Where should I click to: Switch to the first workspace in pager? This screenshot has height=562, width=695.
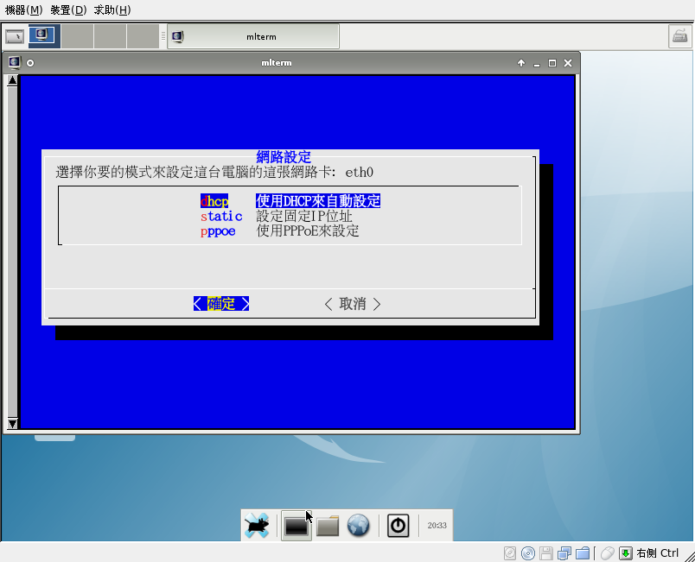44,36
